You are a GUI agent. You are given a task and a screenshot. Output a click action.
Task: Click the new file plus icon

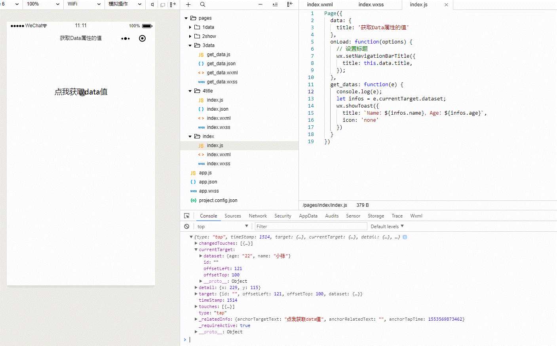[x=188, y=4]
